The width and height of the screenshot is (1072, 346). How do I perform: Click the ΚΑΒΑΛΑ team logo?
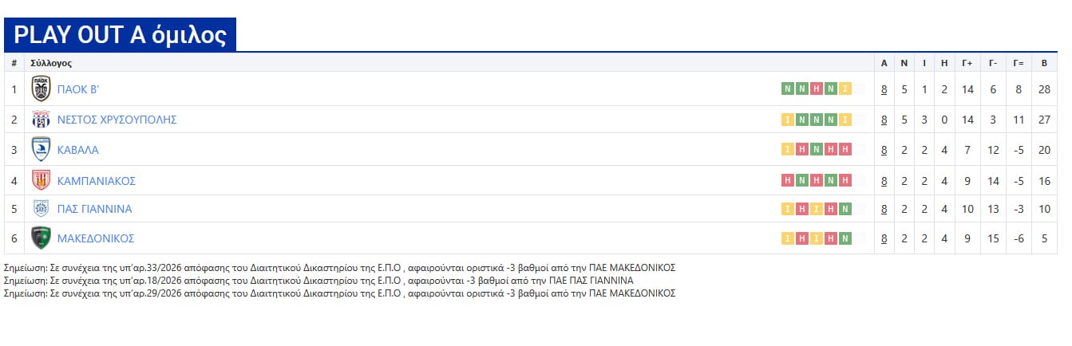pos(41,150)
